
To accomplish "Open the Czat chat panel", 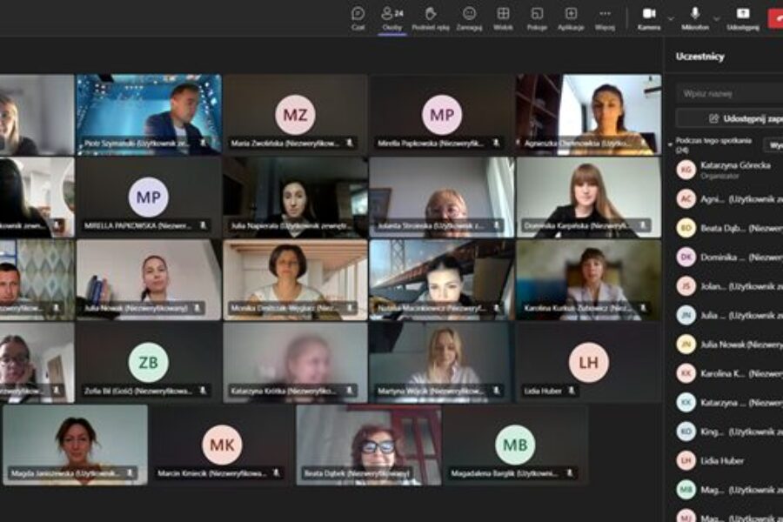I will point(358,18).
